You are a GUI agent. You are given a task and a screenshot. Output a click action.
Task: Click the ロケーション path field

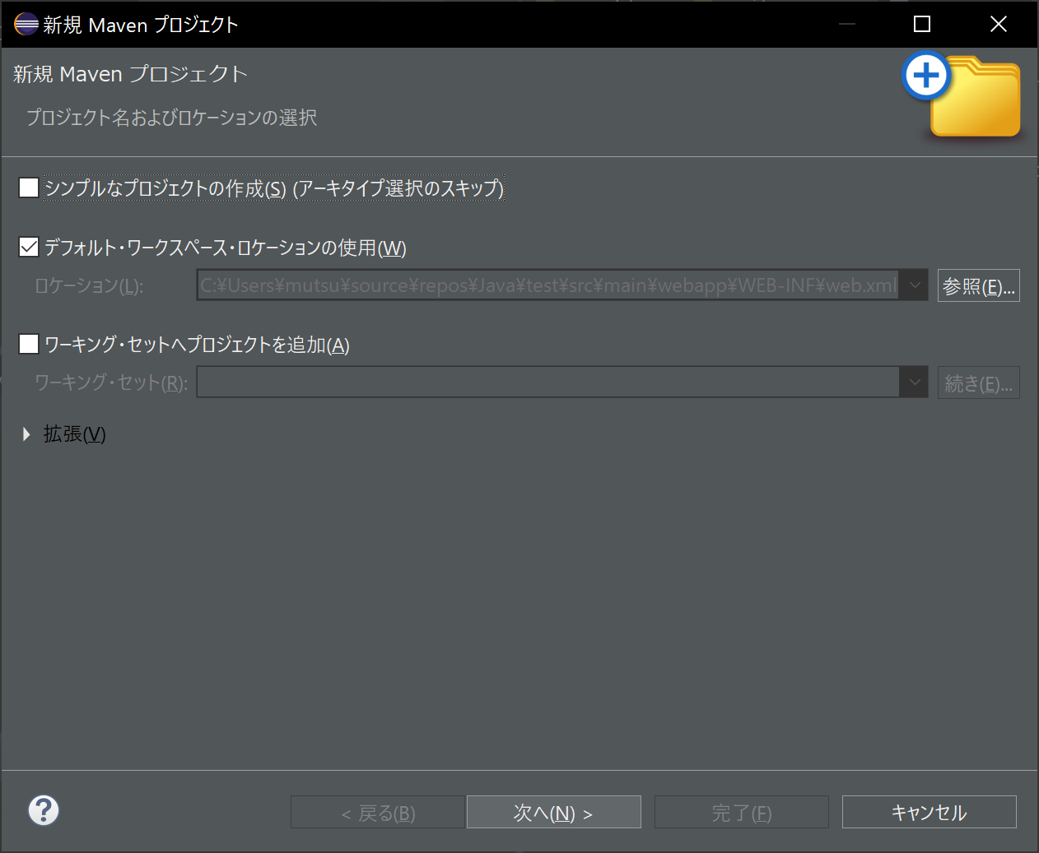[x=547, y=285]
